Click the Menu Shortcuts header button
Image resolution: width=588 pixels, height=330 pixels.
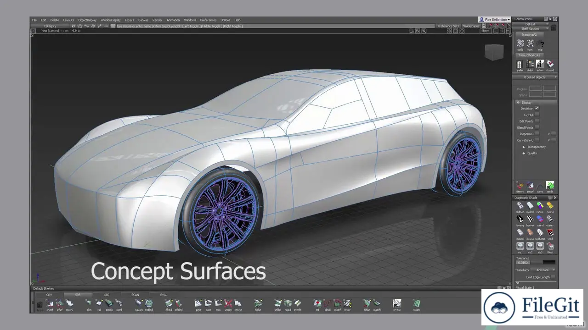530,55
